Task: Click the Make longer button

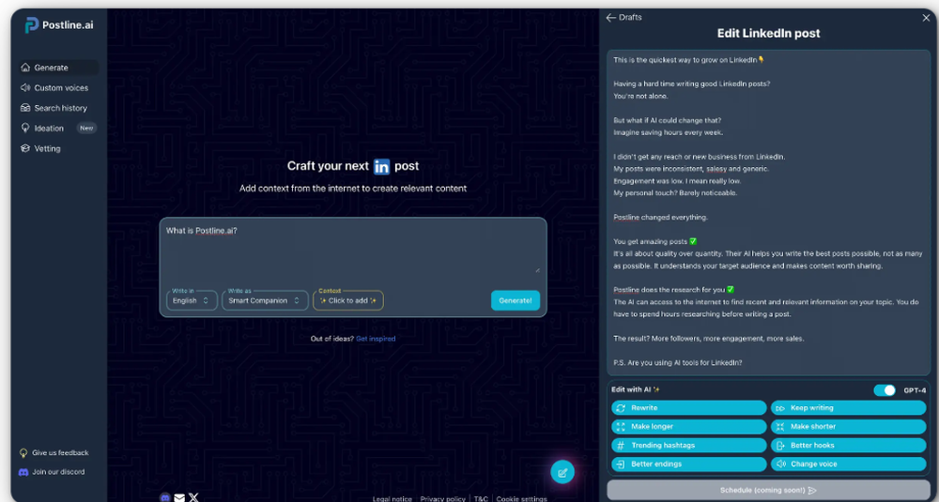Action: 688,427
